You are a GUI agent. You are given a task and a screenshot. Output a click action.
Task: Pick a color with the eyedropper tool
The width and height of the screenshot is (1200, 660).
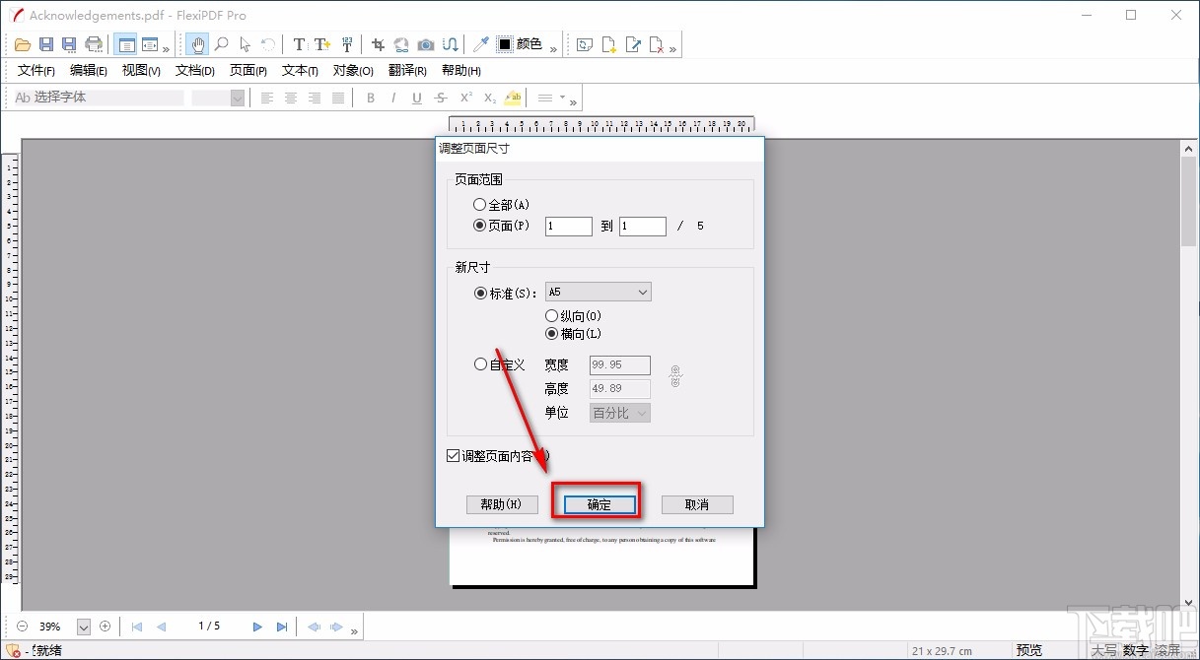tap(480, 44)
